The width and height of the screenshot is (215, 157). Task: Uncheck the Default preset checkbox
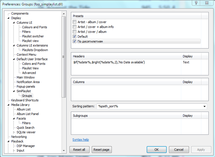point(74,37)
